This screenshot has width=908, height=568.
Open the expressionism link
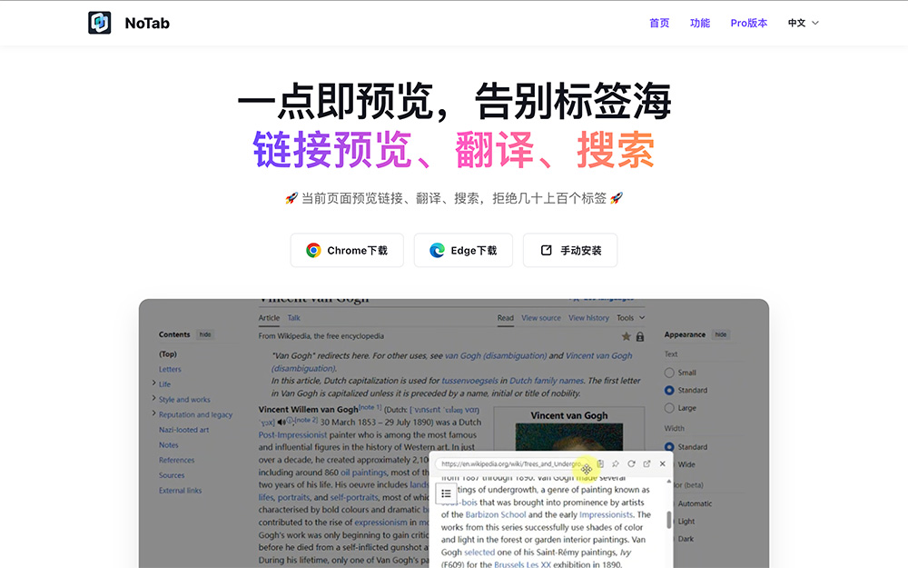(380, 523)
